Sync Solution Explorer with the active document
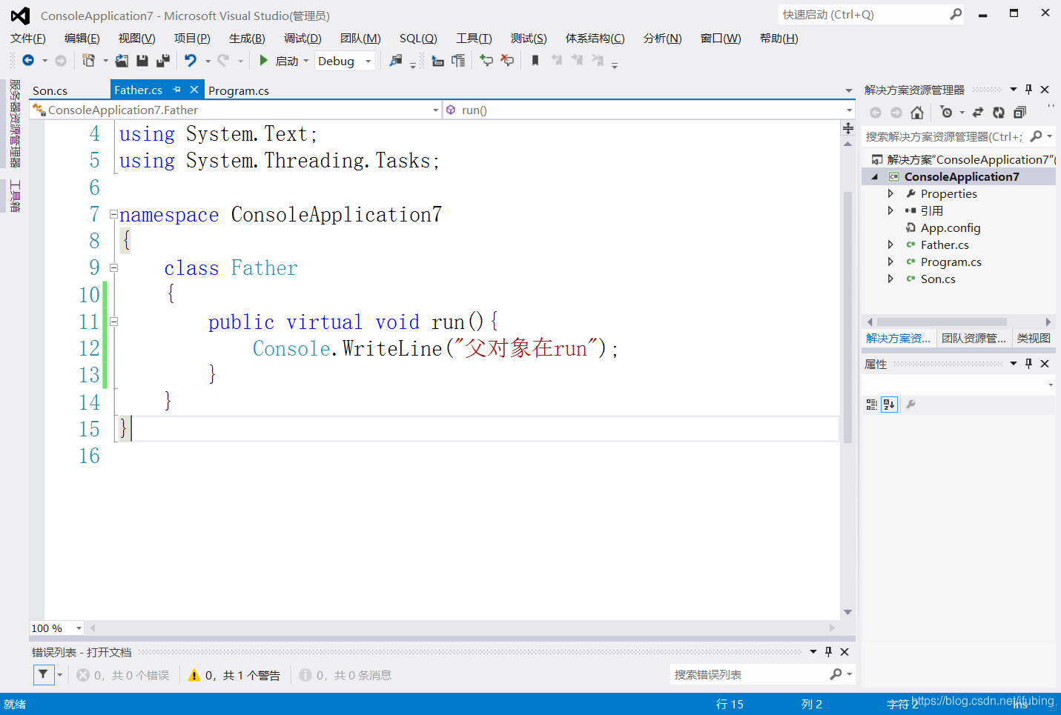Image resolution: width=1061 pixels, height=715 pixels. 978,112
